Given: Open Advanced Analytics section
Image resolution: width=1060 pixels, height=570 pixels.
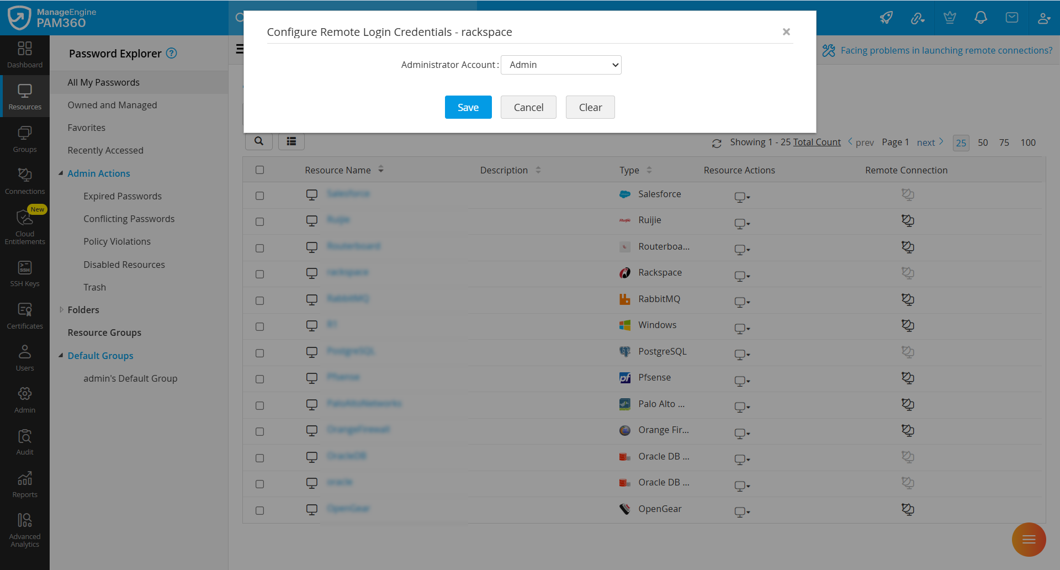Looking at the screenshot, I should tap(25, 530).
